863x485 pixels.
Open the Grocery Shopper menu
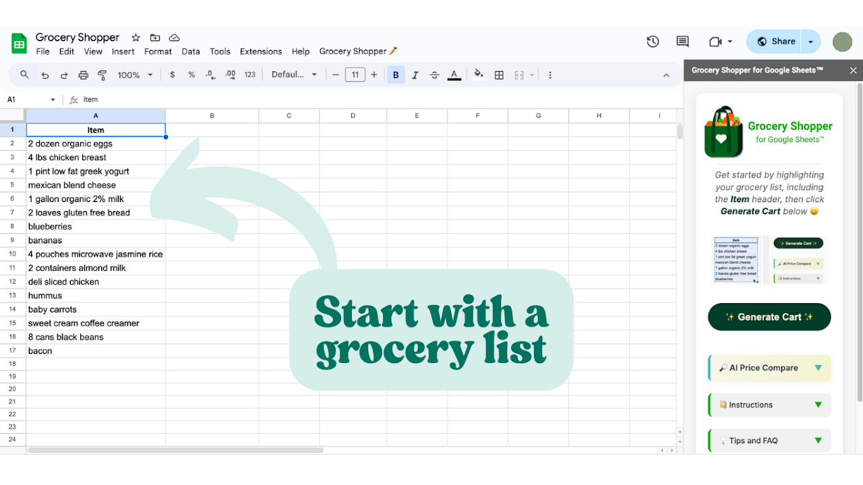[359, 51]
